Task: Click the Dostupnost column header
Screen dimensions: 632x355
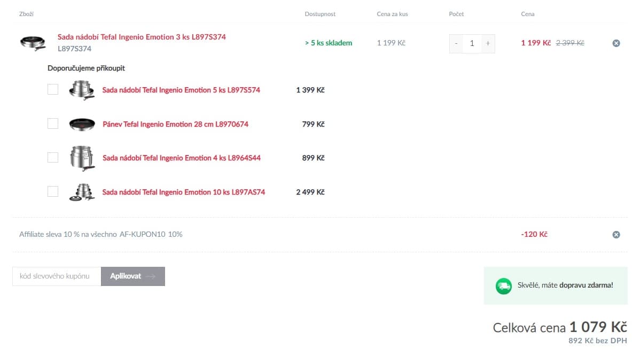Action: coord(320,14)
